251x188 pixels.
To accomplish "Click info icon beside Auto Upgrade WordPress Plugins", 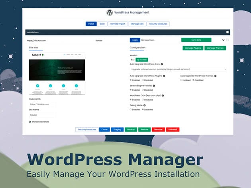I will [x=165, y=75].
